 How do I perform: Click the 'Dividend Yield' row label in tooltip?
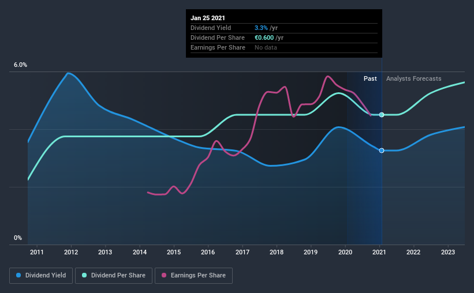(211, 28)
